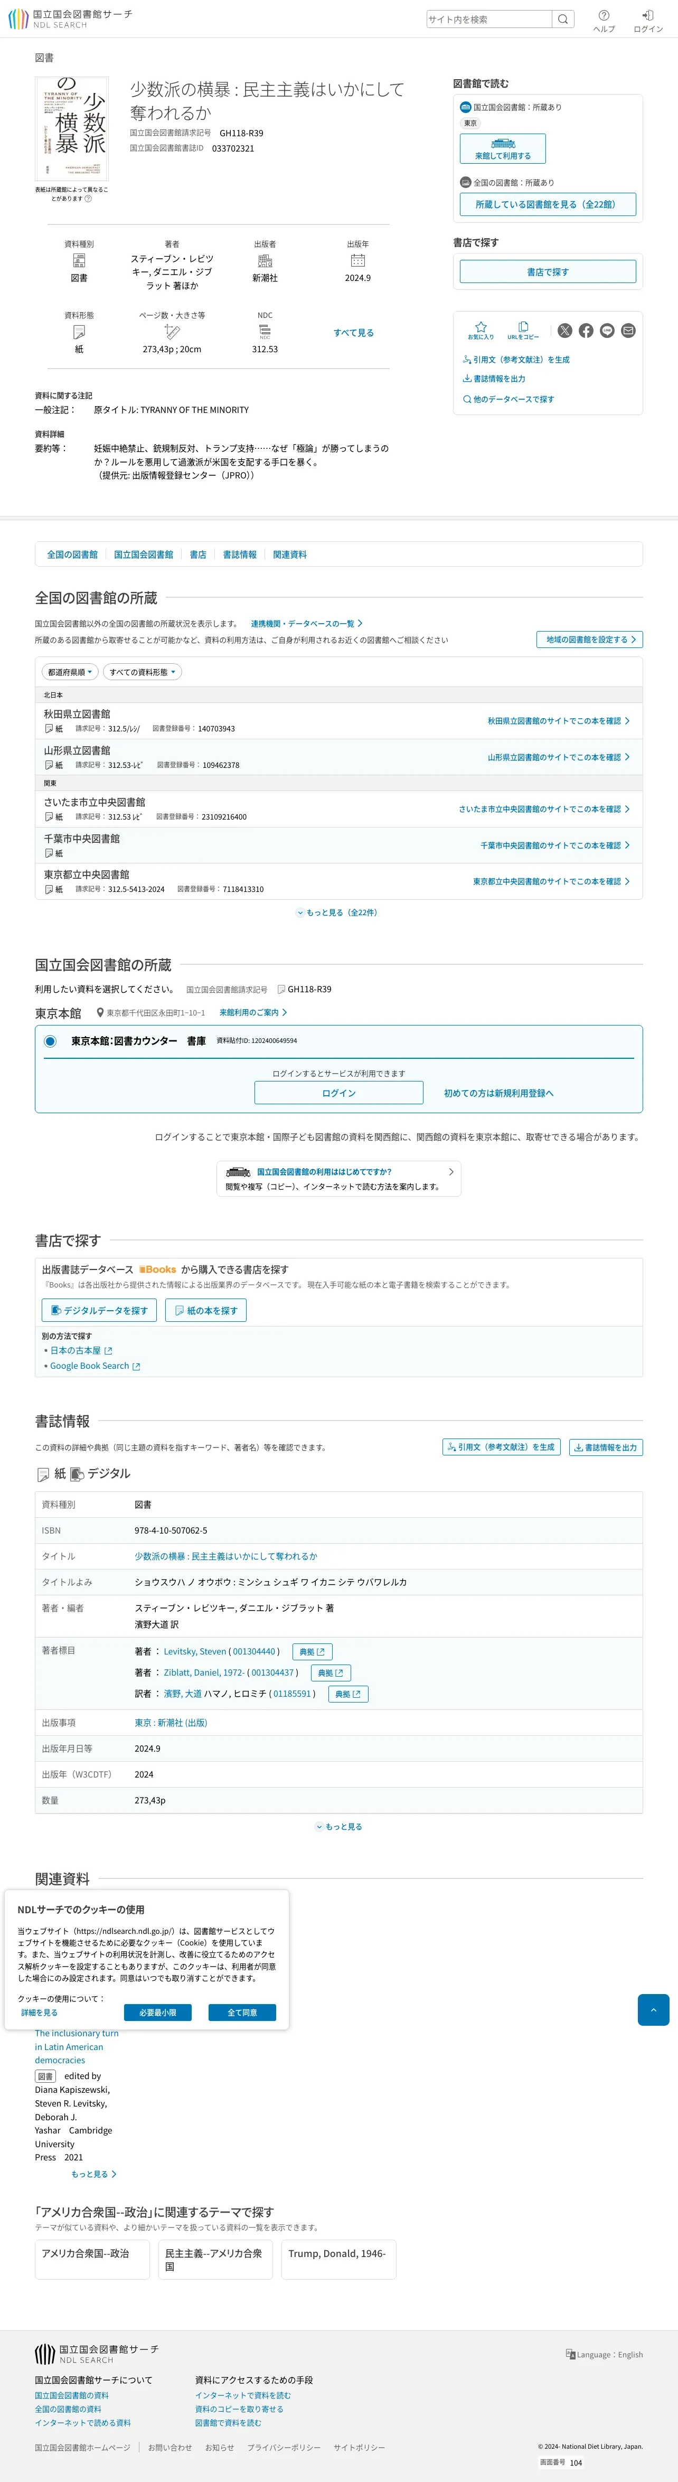Click 地域の図書館を設定する button
Screen dimensions: 678x2482
[589, 640]
